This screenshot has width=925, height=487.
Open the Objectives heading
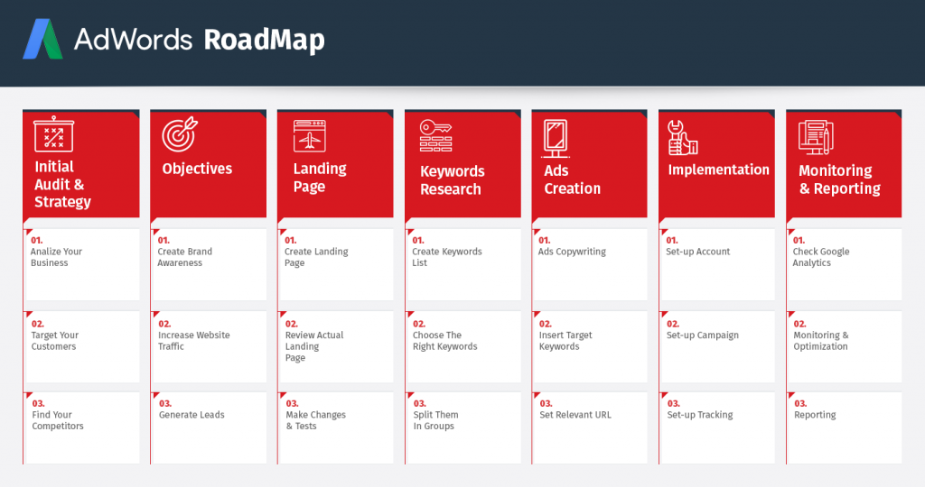(x=197, y=169)
